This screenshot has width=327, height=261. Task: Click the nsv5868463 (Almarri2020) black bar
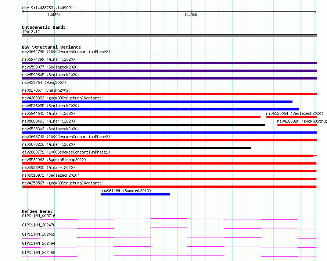[143, 125]
